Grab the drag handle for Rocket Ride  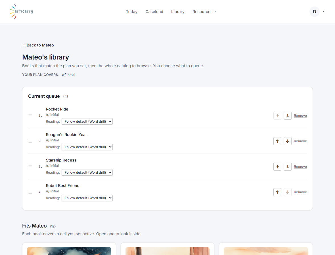tap(30, 116)
